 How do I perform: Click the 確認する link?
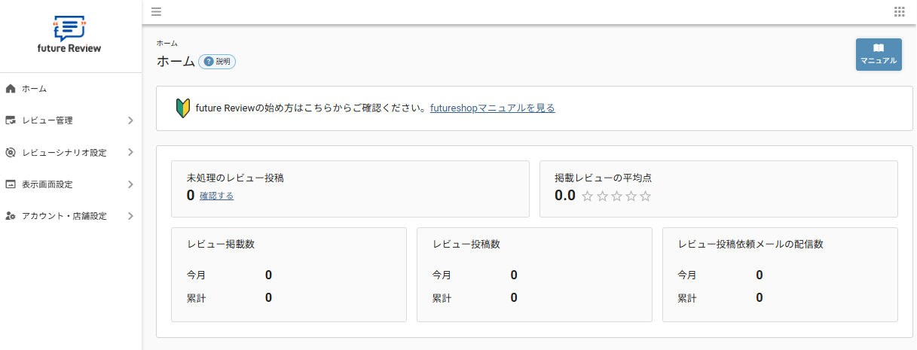coord(216,196)
